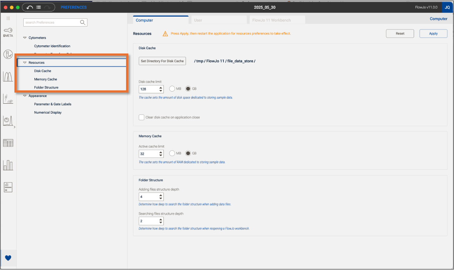This screenshot has height=270, width=454.
Task: Open the $META keyword icon in sidebar
Action: pyautogui.click(x=8, y=32)
